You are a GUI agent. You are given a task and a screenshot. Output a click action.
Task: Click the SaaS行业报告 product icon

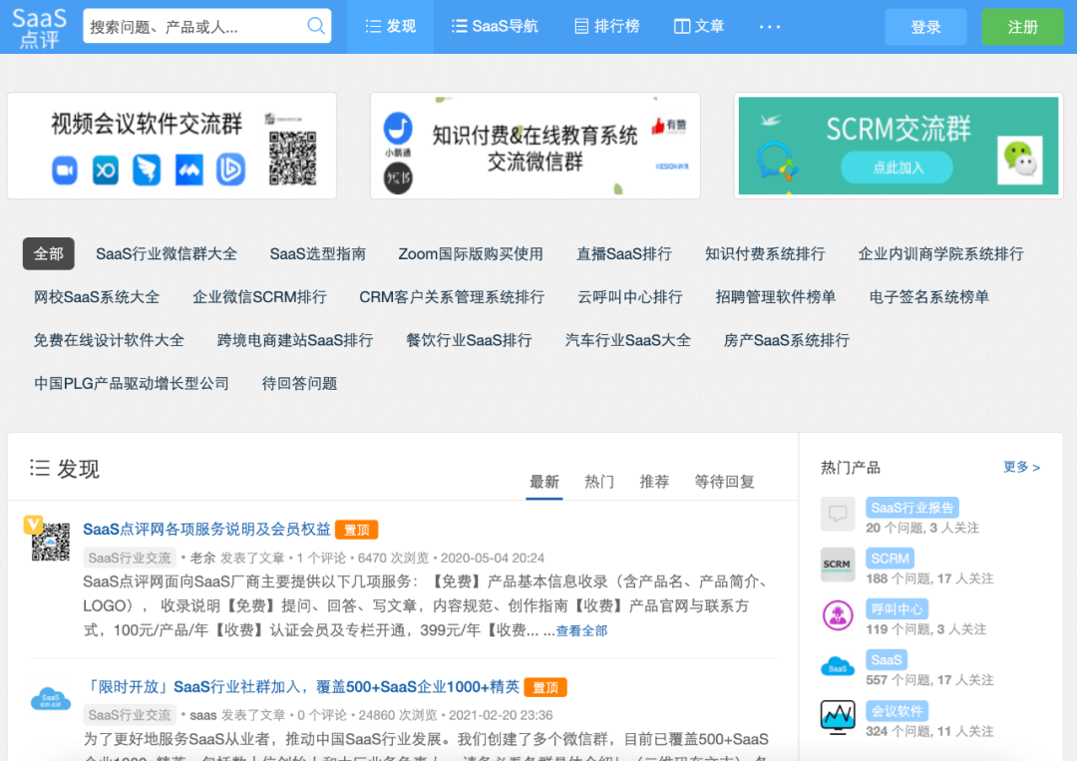pos(838,514)
